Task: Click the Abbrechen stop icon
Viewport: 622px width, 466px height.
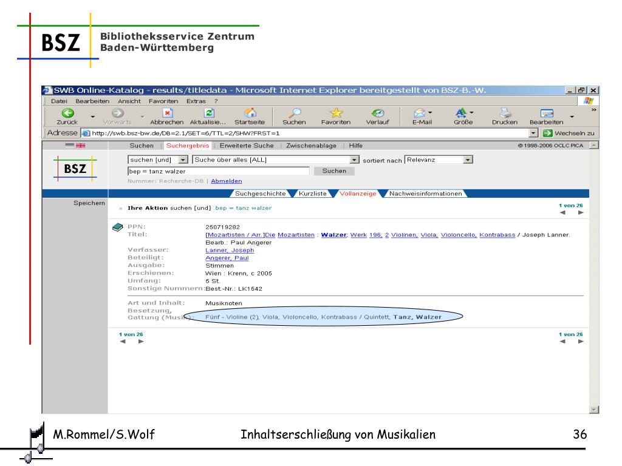Action: click(168, 113)
